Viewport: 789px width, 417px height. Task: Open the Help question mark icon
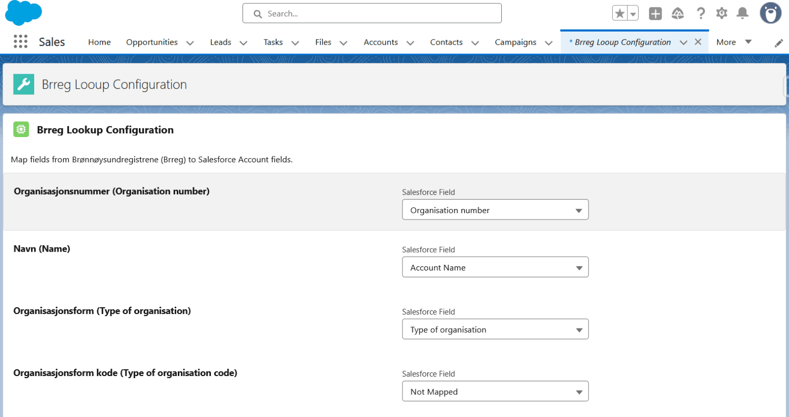click(700, 14)
